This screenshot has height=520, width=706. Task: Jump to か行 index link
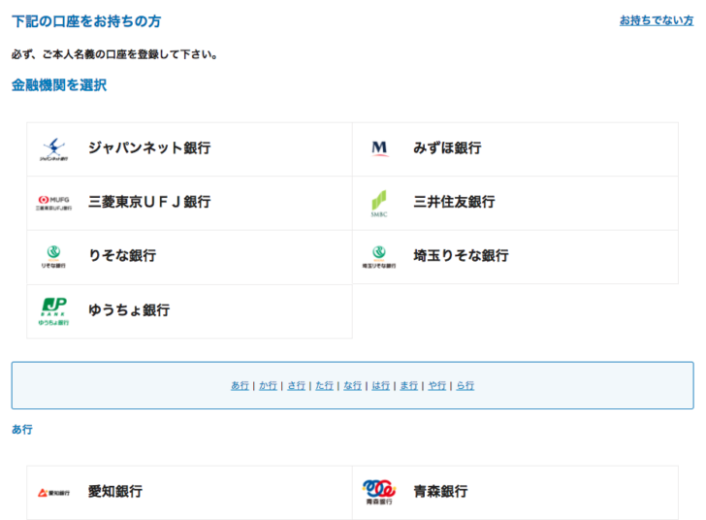[268, 386]
